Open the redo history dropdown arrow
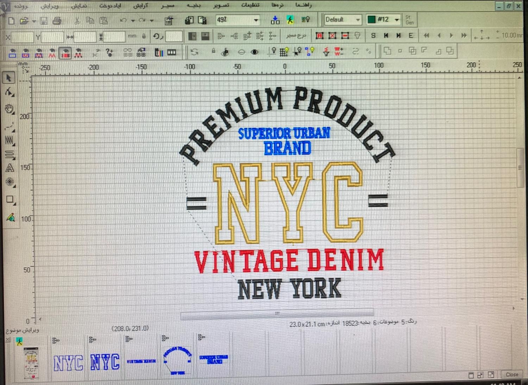 152,21
